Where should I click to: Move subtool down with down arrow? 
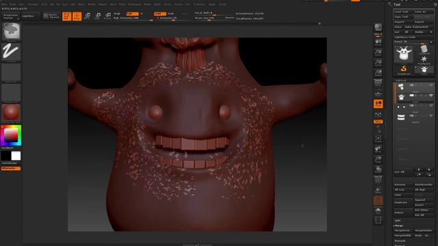[x=429, y=169]
